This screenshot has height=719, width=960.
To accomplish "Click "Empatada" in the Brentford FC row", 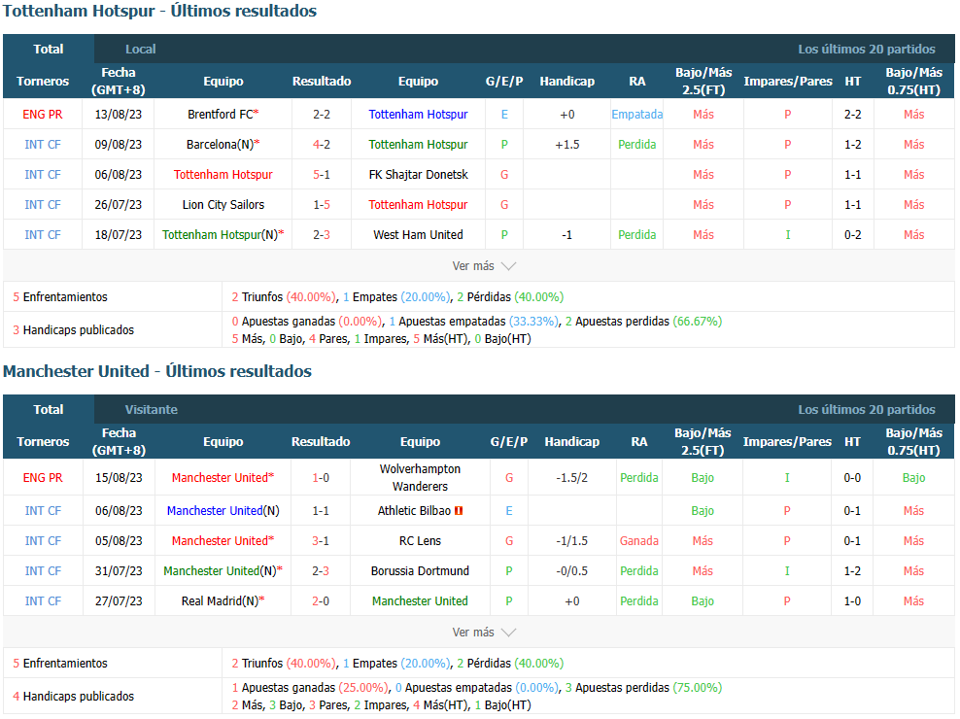I will click(636, 115).
